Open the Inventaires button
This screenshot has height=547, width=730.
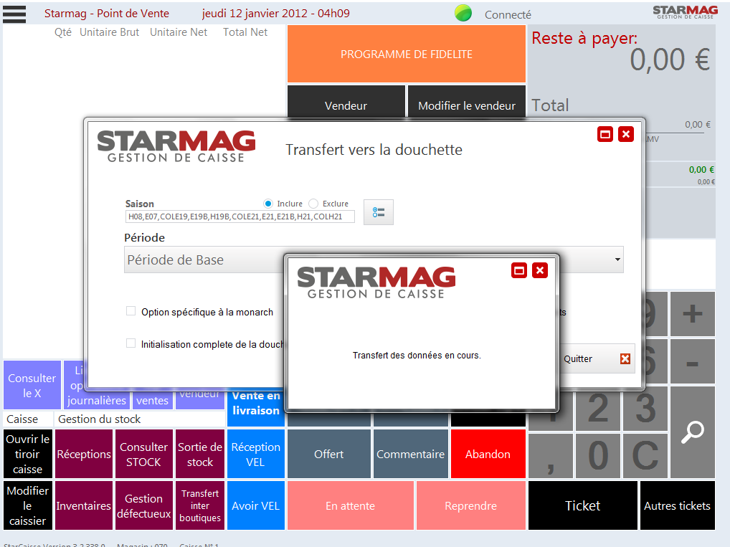coord(84,505)
